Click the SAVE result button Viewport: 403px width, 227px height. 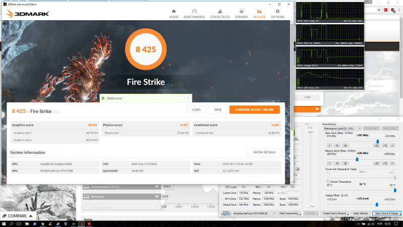[218, 109]
